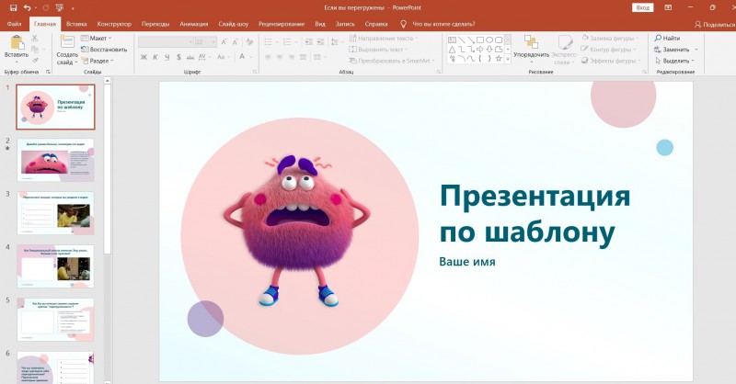Click the Создать слайд new slide icon
The height and width of the screenshot is (384, 736).
[67, 41]
